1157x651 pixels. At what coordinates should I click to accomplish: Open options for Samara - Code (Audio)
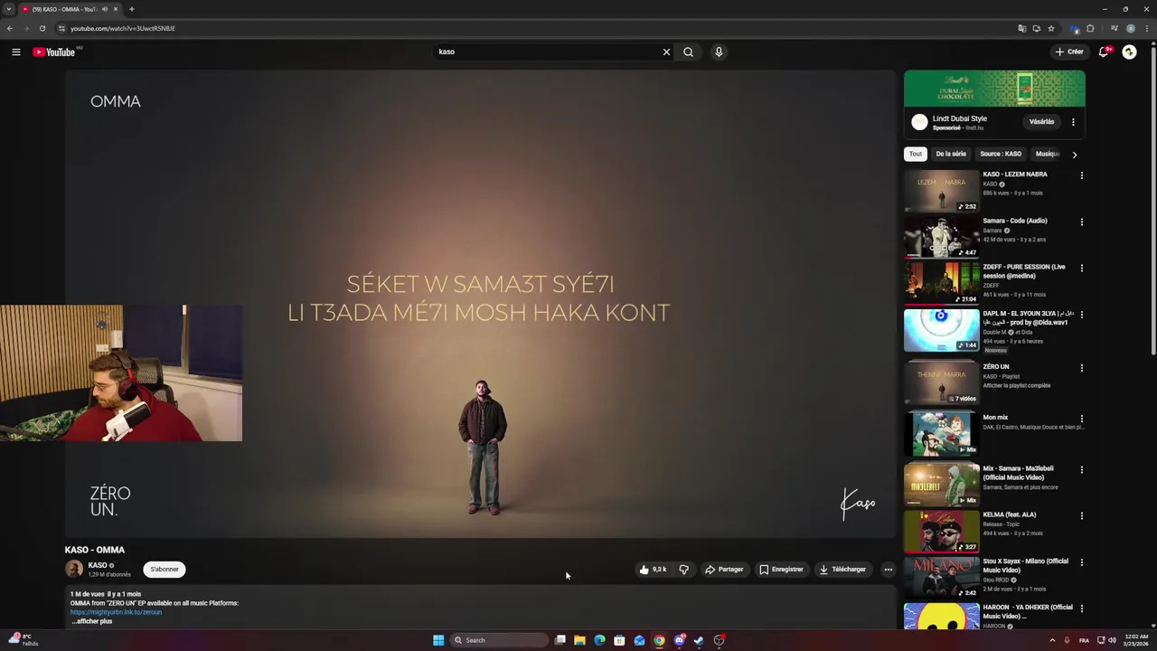coord(1081,222)
